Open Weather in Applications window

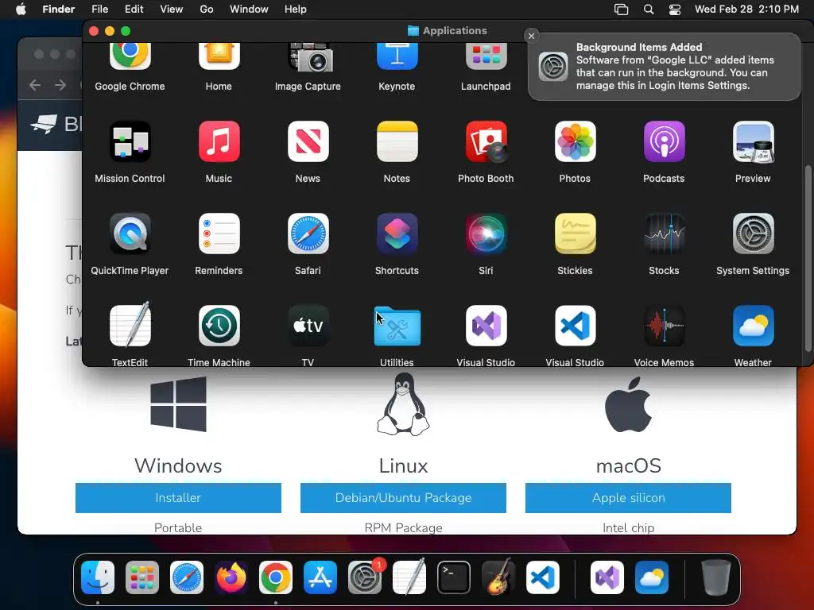[753, 326]
